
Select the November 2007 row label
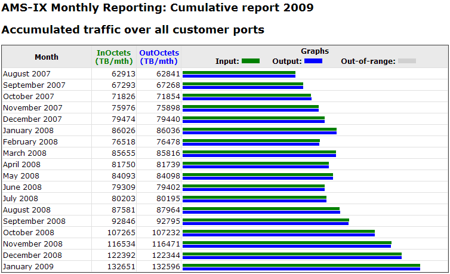click(33, 108)
